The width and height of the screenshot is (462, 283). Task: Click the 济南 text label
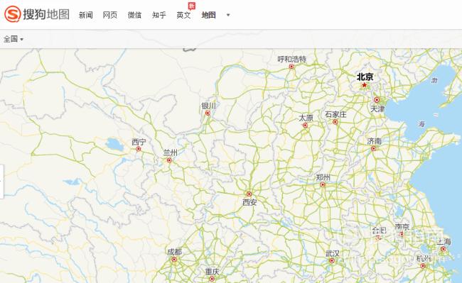click(374, 141)
